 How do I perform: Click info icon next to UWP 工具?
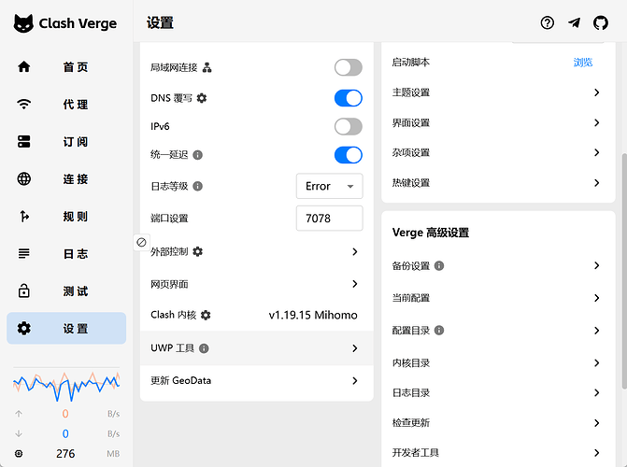point(204,348)
